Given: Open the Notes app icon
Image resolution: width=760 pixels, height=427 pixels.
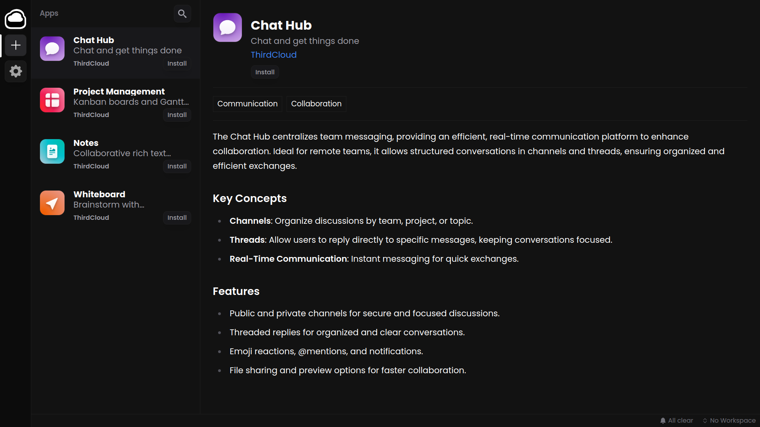Looking at the screenshot, I should [52, 151].
